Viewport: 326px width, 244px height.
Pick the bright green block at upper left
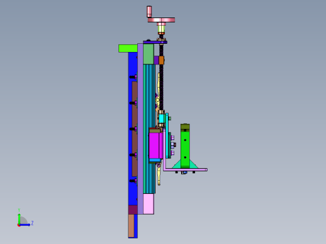pyautogui.click(x=128, y=48)
